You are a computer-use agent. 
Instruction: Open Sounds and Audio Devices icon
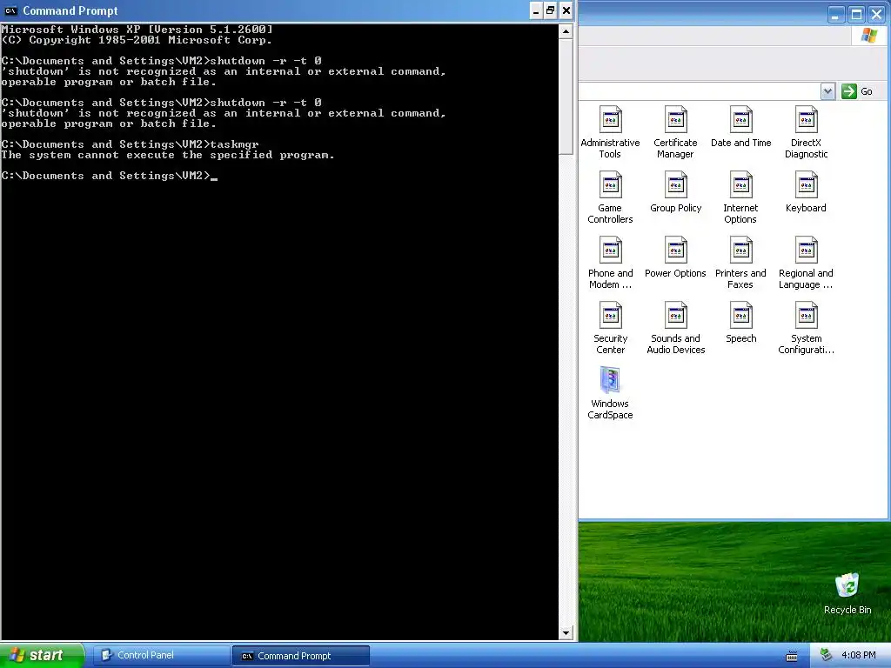(675, 328)
